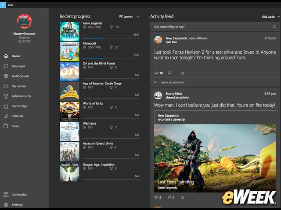
Task: Open the Last Hero Standing game clip image
Action: (215, 158)
